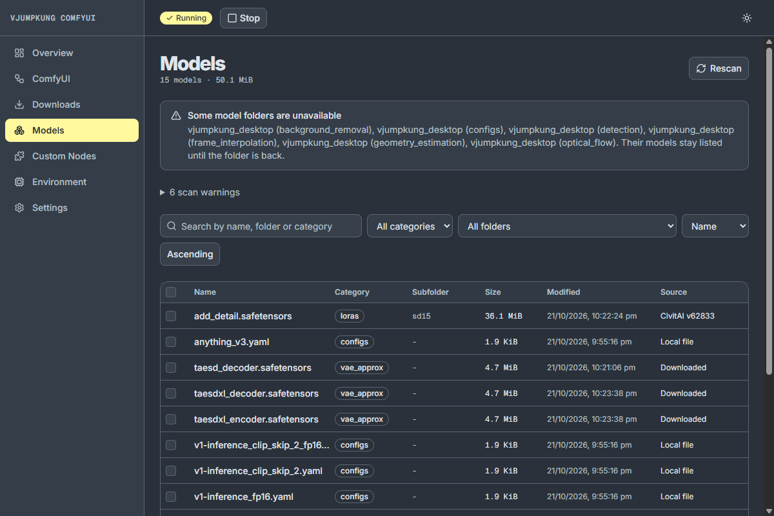The height and width of the screenshot is (516, 774).
Task: Tick the select-all checkbox in the table header
Action: point(171,292)
